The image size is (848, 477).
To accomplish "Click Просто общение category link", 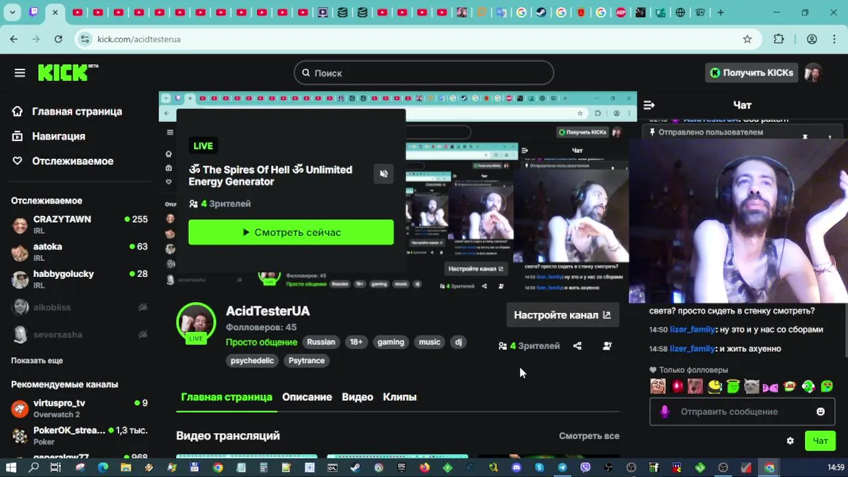I will tap(261, 342).
